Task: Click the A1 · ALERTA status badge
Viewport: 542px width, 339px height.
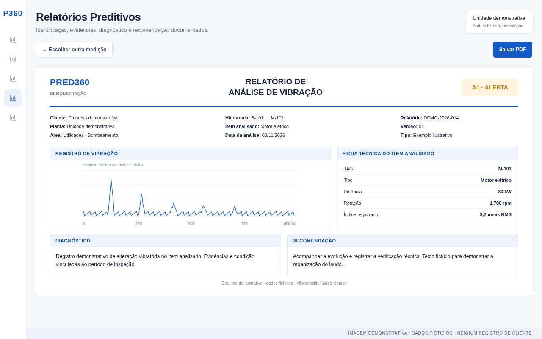Action: (490, 87)
